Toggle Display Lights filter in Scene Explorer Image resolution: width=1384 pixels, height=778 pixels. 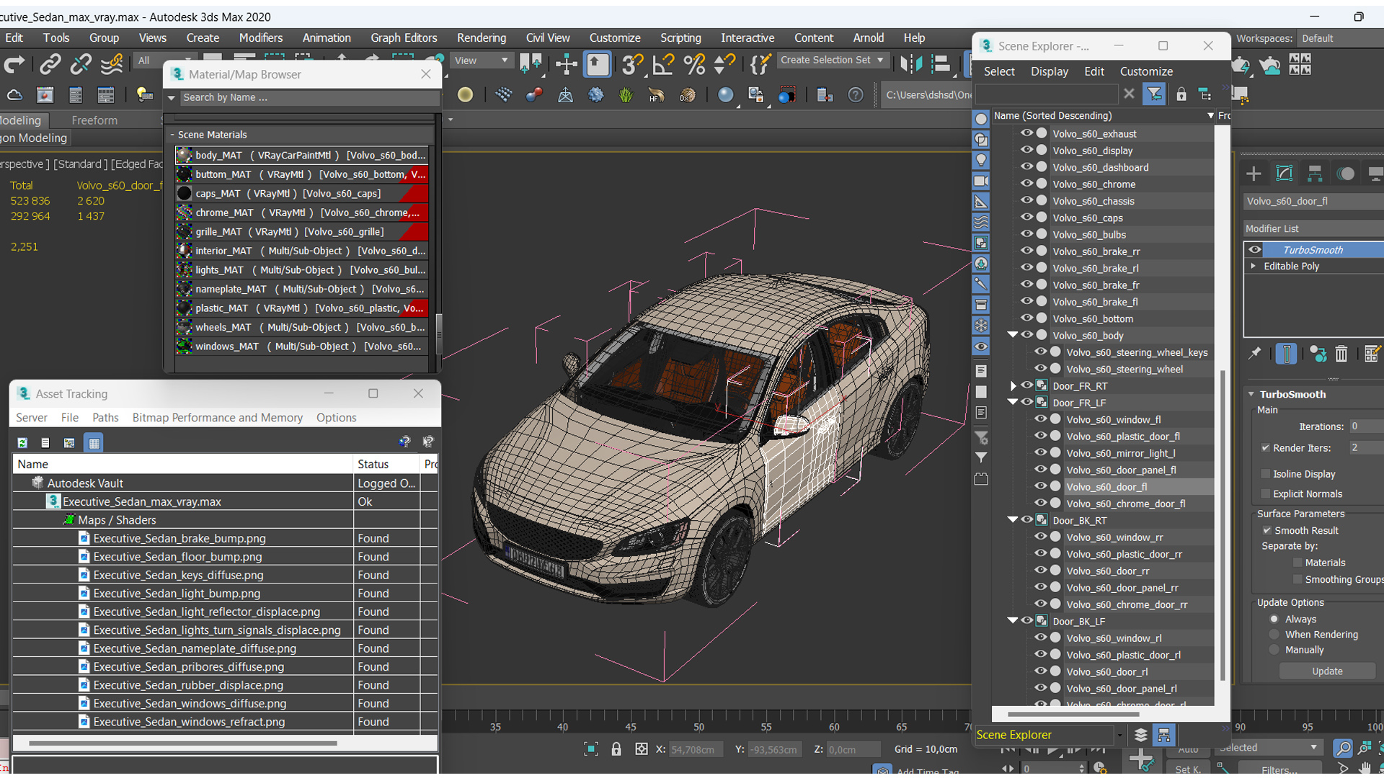[981, 160]
